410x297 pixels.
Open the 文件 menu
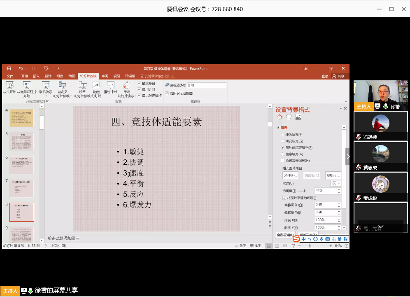pos(10,76)
